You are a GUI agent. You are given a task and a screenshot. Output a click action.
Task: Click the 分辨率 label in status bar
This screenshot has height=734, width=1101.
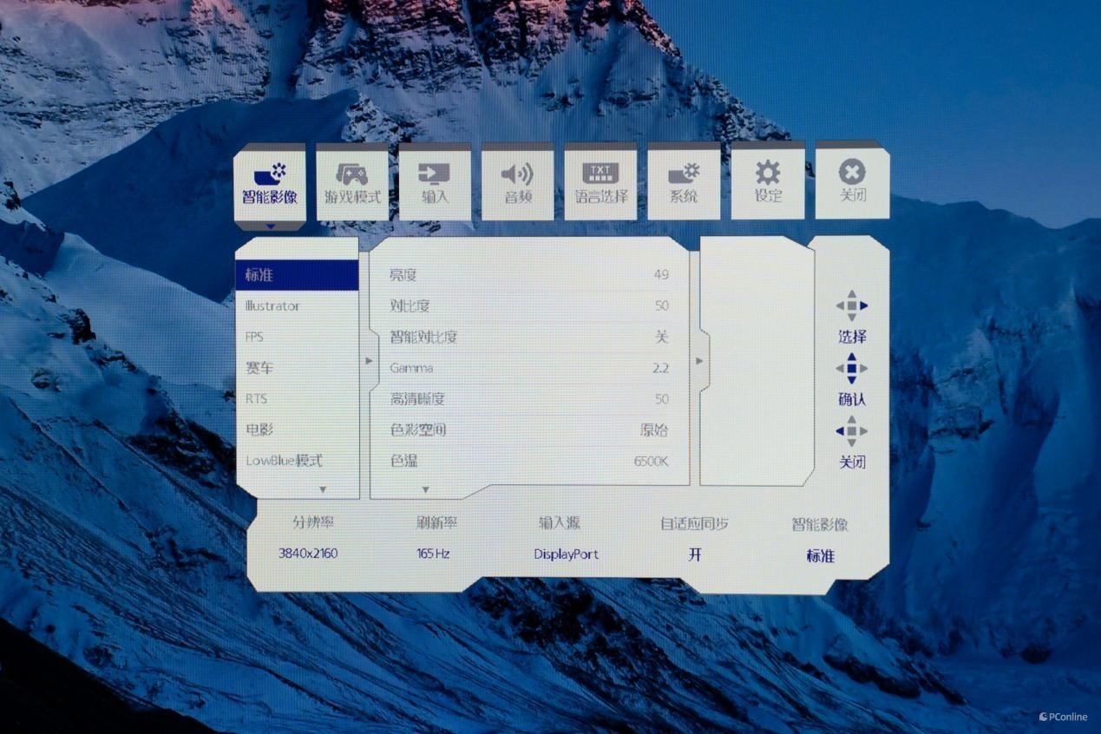[x=313, y=522]
